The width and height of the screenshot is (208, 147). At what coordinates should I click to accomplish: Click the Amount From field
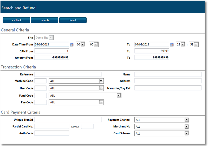(51, 57)
